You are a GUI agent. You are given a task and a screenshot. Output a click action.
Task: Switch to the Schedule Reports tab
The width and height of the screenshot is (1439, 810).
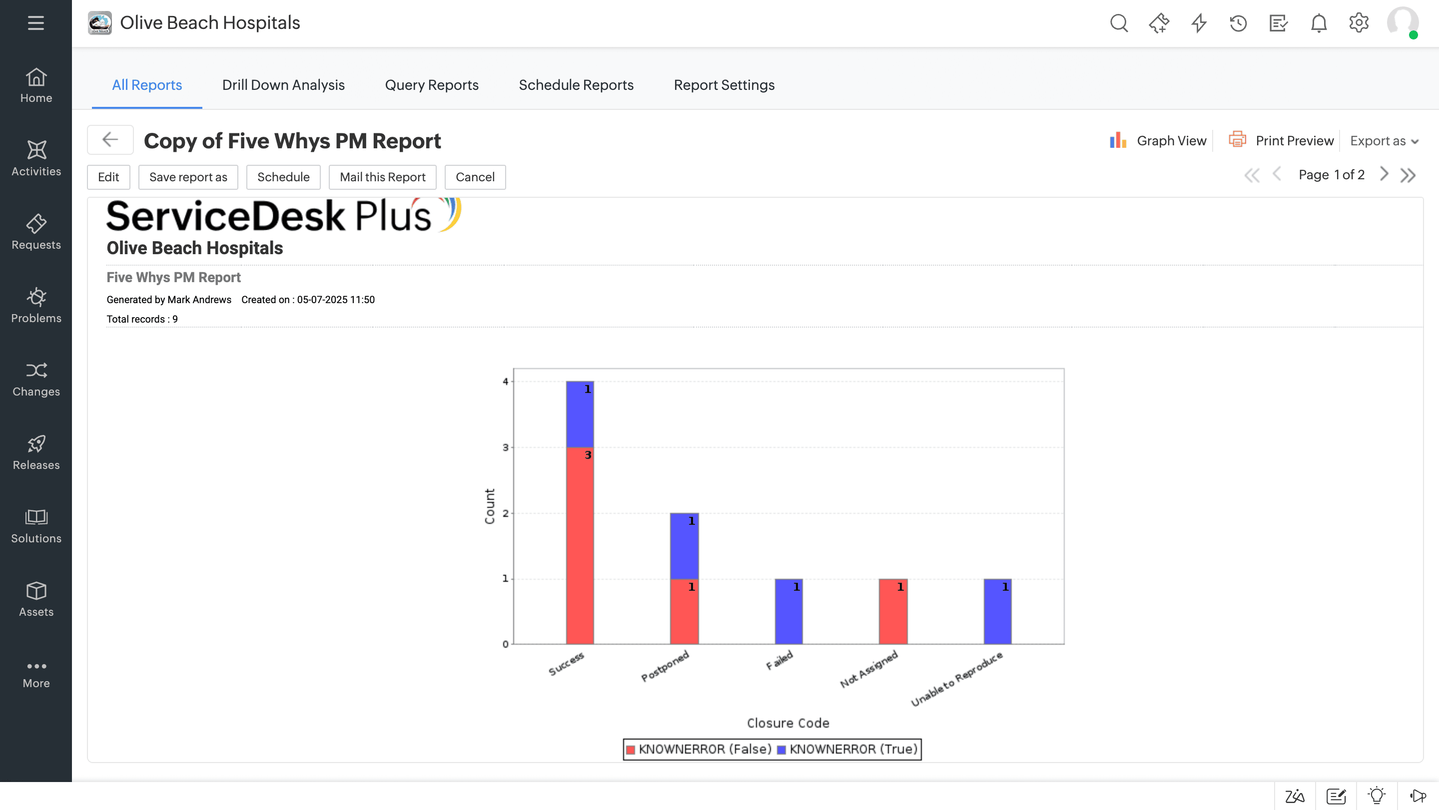576,85
